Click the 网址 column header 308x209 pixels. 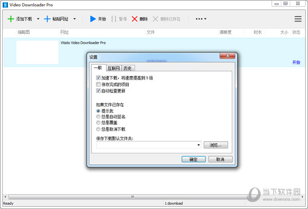click(65, 32)
